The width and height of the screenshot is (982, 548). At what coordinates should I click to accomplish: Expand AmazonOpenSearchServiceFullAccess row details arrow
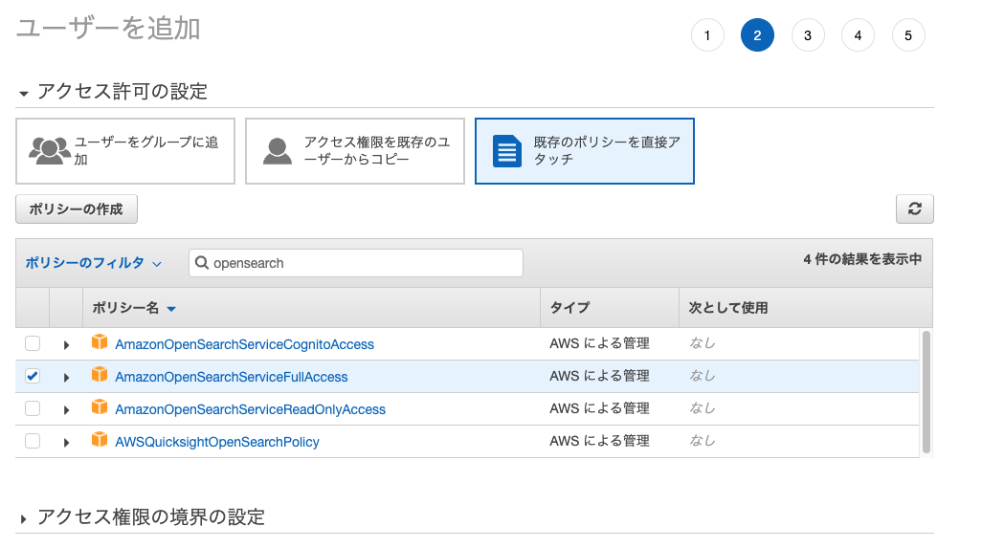click(x=66, y=377)
